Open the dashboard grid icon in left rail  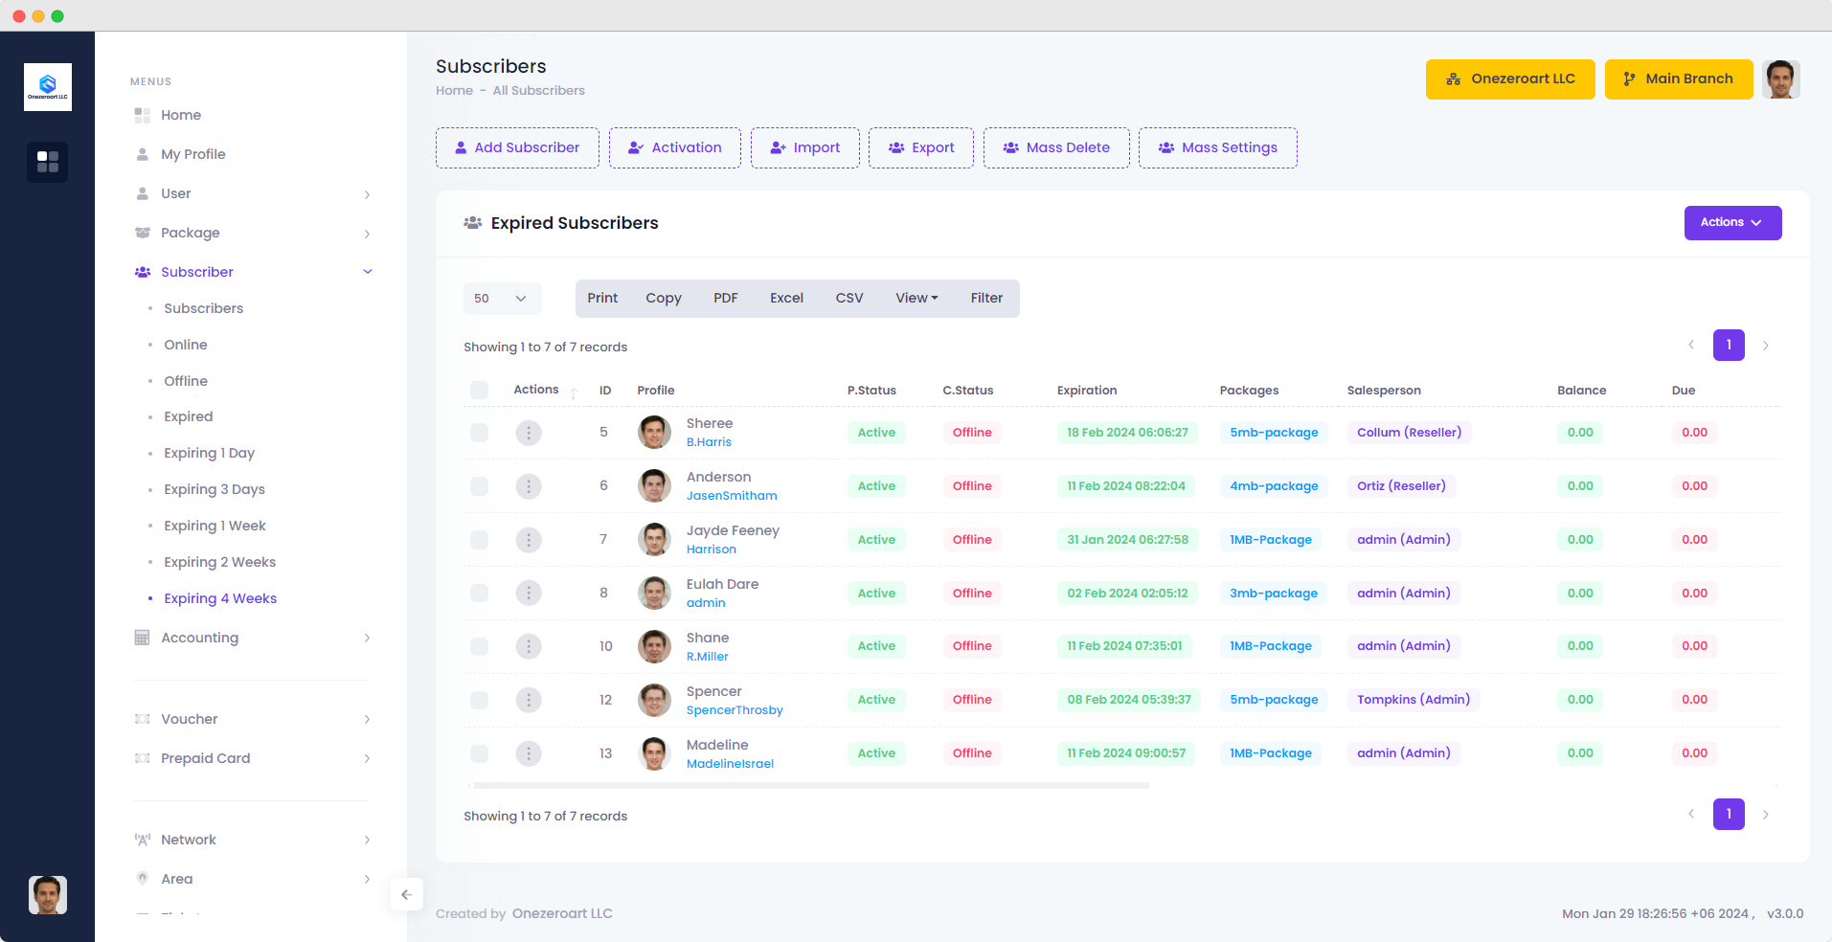tap(48, 162)
